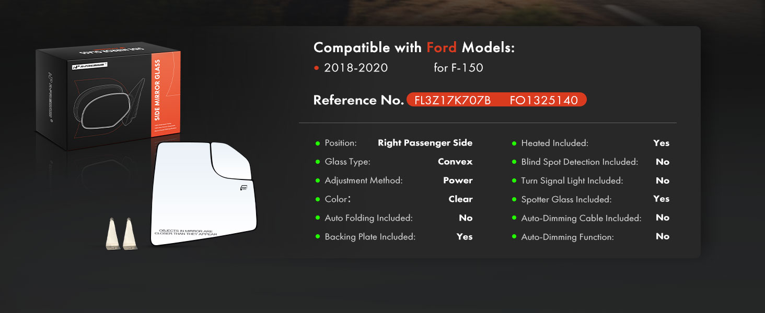Click the left mounting clip
The image size is (765, 313).
pyautogui.click(x=113, y=233)
